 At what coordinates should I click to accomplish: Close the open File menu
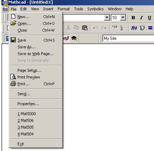pyautogui.click(x=14, y=9)
